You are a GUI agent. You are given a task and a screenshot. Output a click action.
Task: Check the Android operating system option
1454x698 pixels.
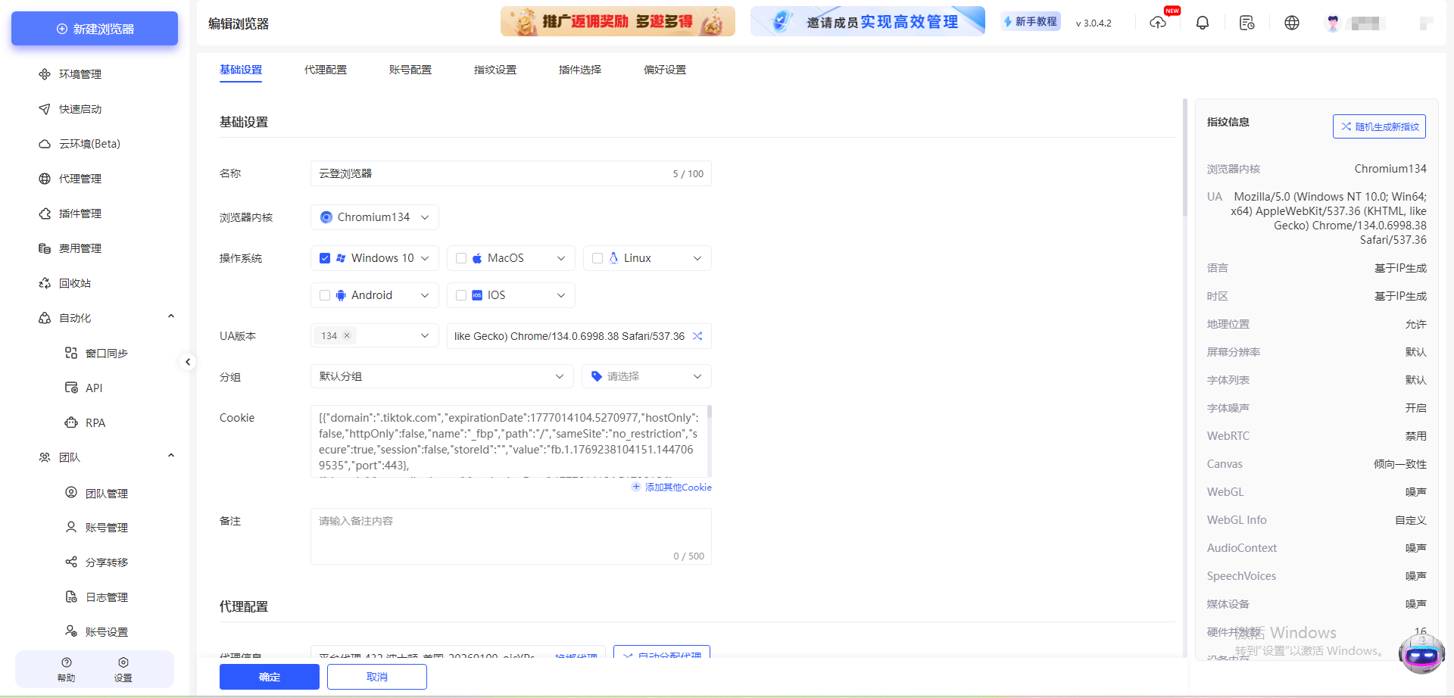click(325, 294)
